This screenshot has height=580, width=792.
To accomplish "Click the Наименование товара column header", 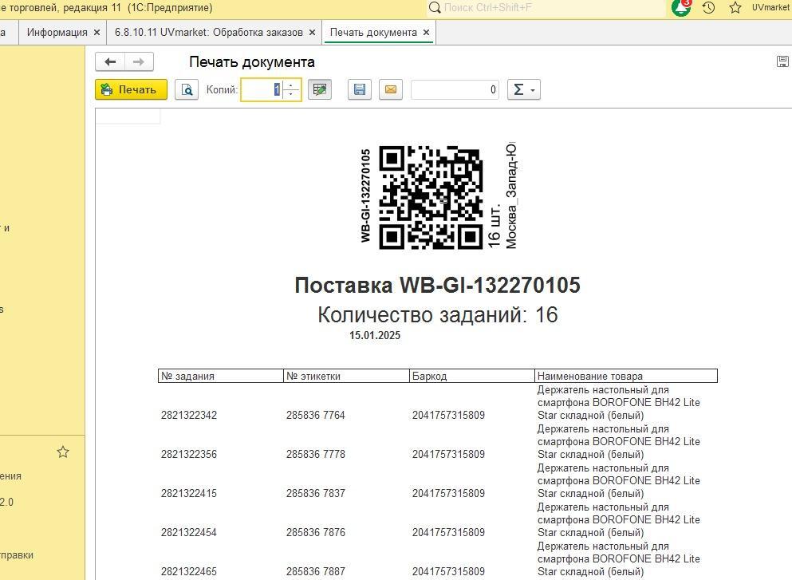I will point(626,376).
